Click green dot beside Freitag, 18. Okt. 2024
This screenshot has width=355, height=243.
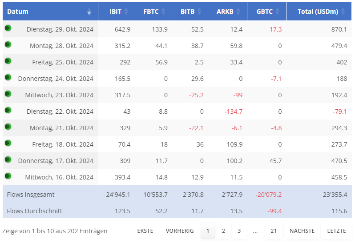click(x=8, y=143)
